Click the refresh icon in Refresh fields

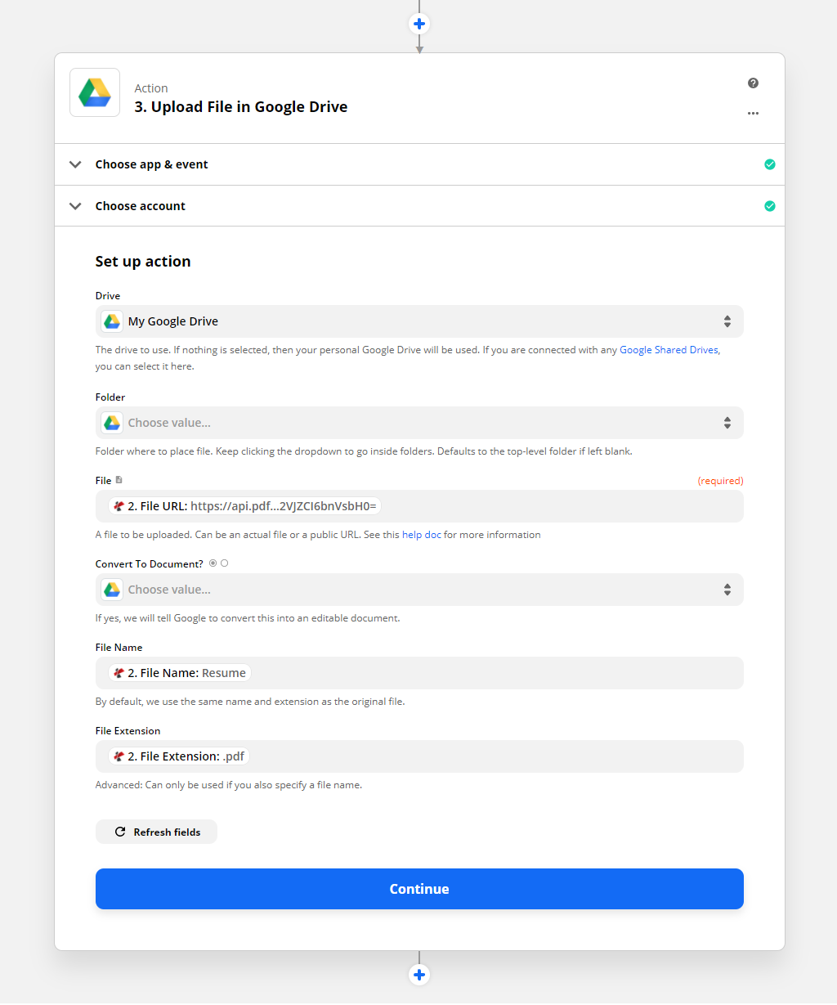(120, 832)
